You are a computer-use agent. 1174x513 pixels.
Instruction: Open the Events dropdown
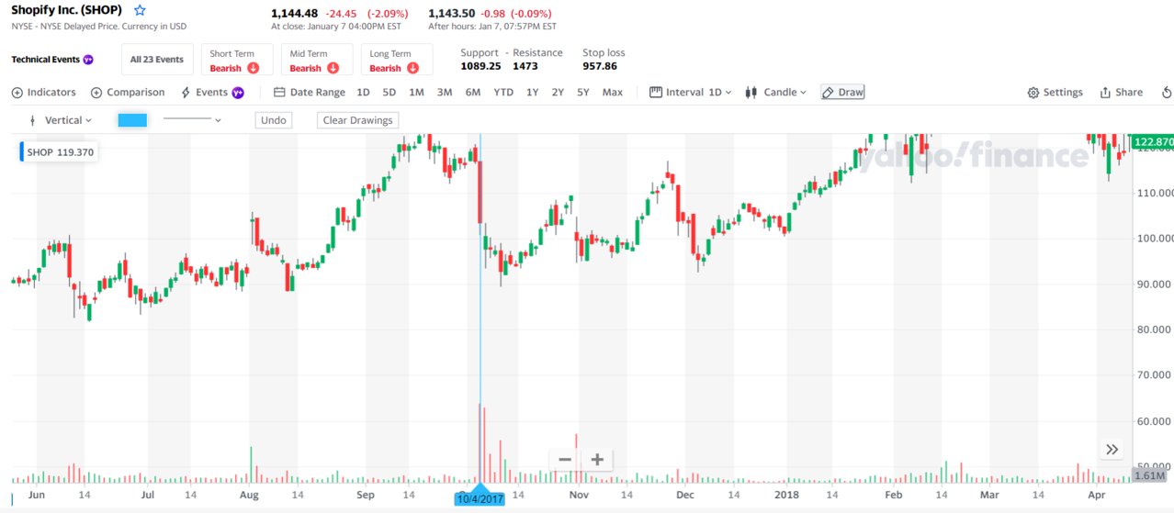(x=212, y=93)
